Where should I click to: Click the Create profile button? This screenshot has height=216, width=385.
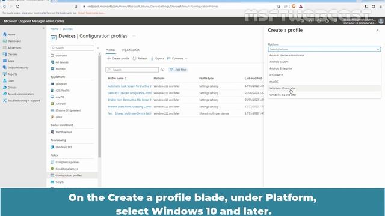pos(119,59)
